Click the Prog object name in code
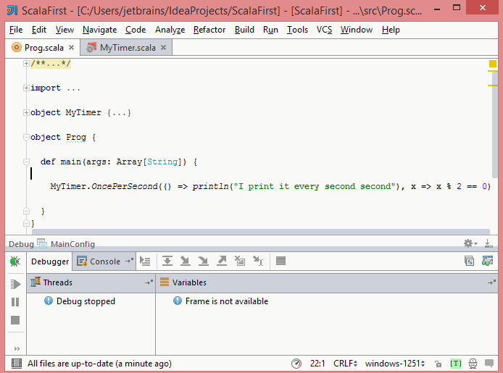 point(76,137)
